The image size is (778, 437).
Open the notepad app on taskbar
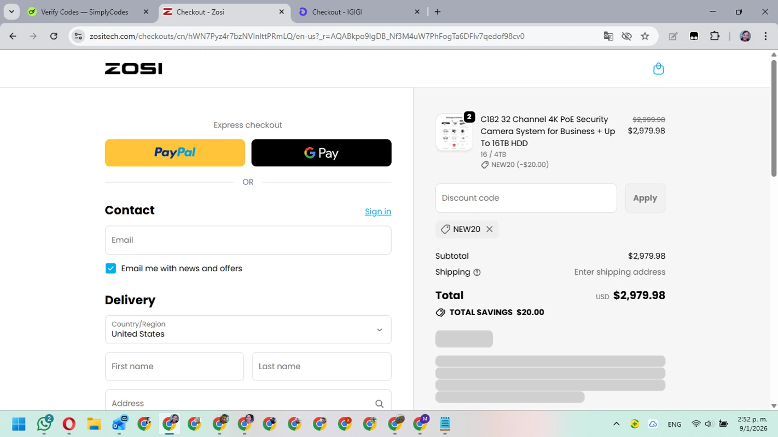click(445, 424)
